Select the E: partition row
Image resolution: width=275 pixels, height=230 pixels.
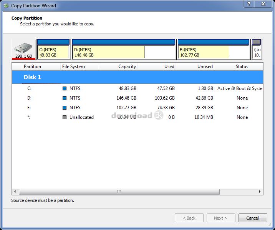(x=137, y=108)
